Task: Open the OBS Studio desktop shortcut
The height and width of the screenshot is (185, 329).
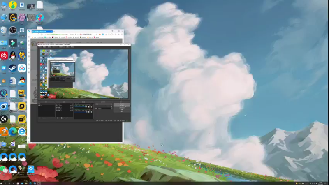Action: [13, 30]
